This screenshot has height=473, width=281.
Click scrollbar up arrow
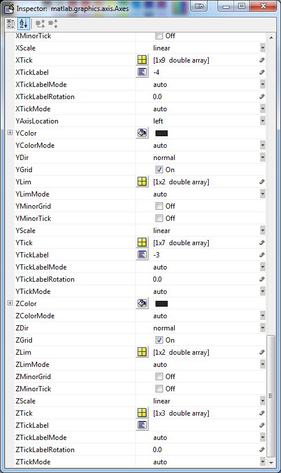271,38
